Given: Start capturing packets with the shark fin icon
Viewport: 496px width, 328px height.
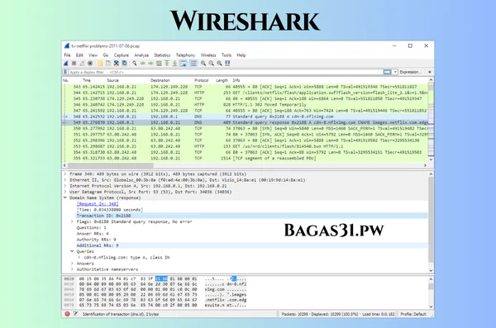Looking at the screenshot, I should pyautogui.click(x=66, y=64).
